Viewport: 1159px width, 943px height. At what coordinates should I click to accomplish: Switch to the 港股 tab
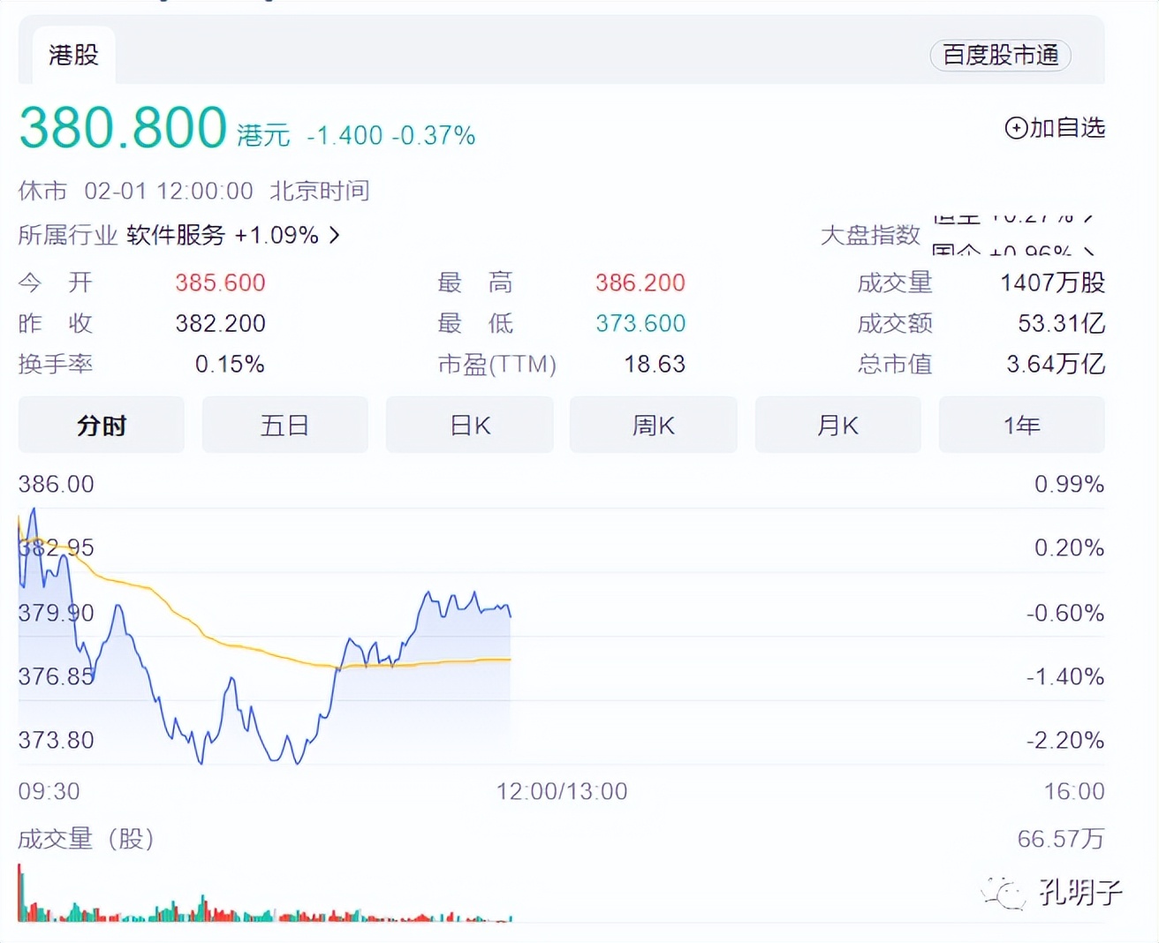pos(72,53)
